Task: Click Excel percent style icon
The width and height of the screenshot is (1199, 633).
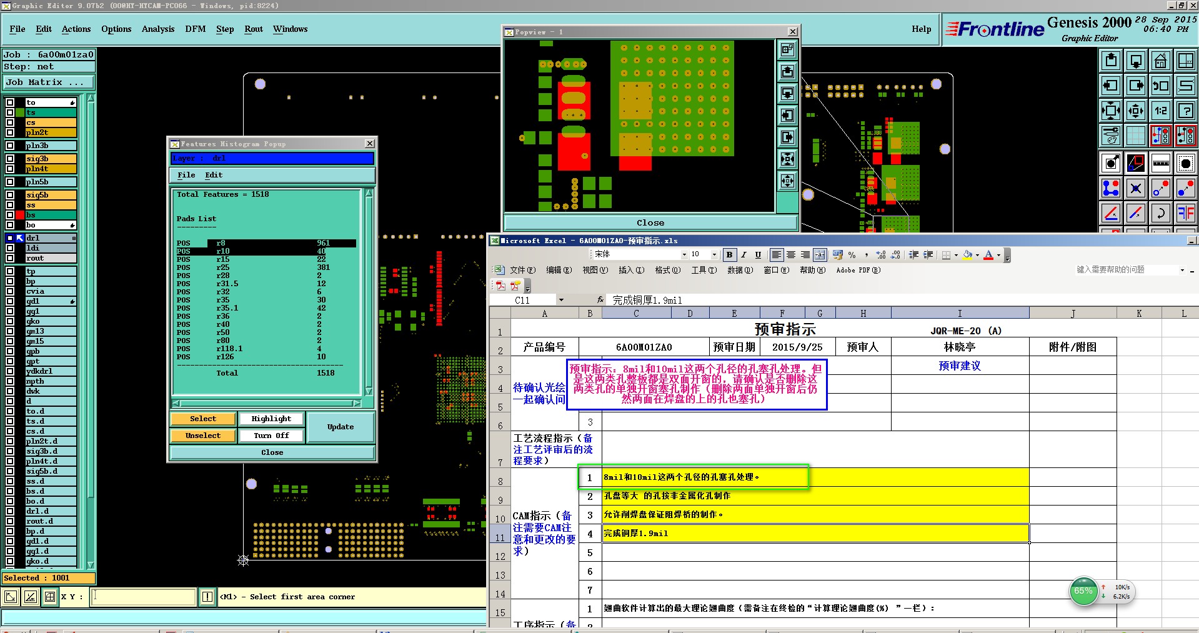Action: (x=852, y=255)
